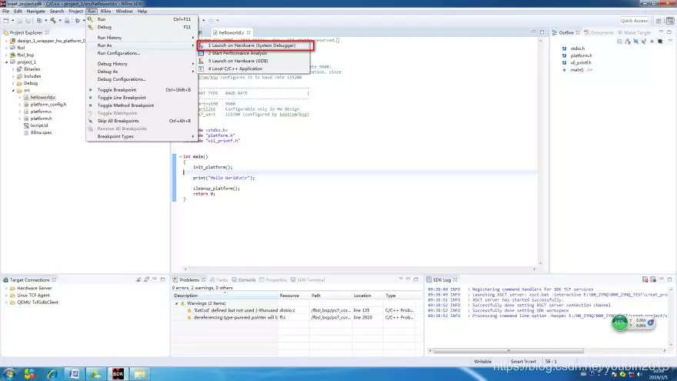Collapse the src folder
677x381 pixels.
coord(13,90)
